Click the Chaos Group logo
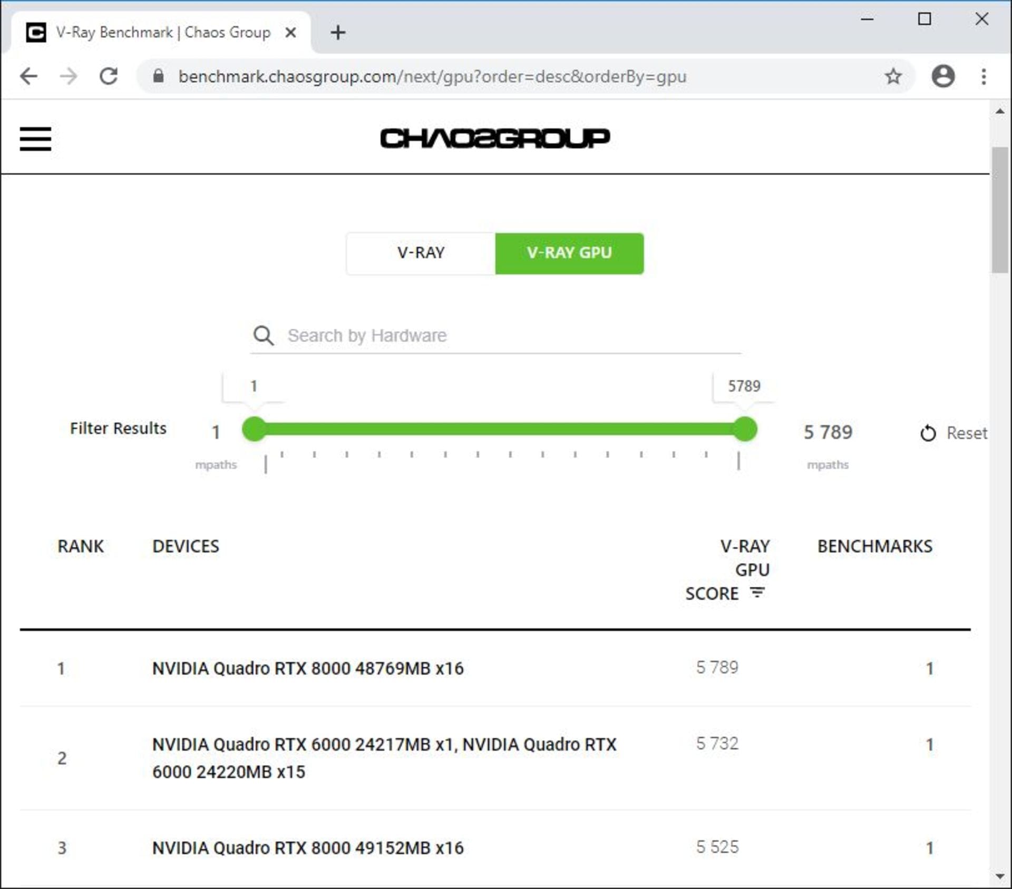The width and height of the screenshot is (1012, 889). coord(495,139)
